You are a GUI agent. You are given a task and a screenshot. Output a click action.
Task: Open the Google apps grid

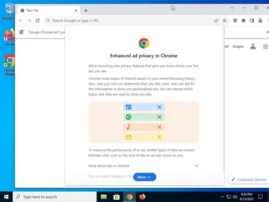pyautogui.click(x=266, y=47)
